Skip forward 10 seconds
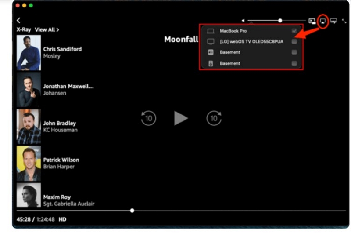Image resolution: width=351 pixels, height=233 pixels. (x=214, y=118)
